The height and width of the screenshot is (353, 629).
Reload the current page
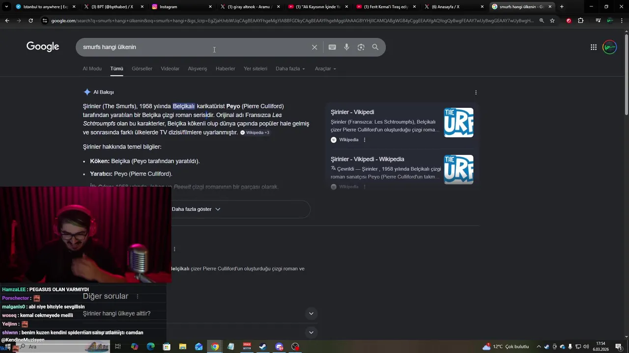pos(30,21)
